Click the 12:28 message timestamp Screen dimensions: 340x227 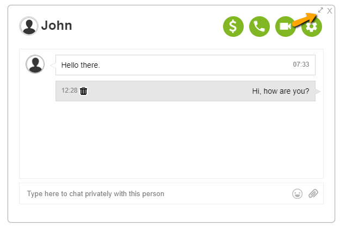coord(69,90)
